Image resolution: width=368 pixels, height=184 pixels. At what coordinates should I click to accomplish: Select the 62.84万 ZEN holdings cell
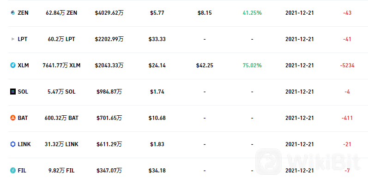pos(61,12)
